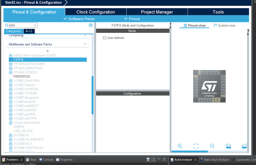This screenshot has width=256, height=165.
Task: Click download icon next to I-CUBE-ITTIADB
Action: tap(11, 93)
